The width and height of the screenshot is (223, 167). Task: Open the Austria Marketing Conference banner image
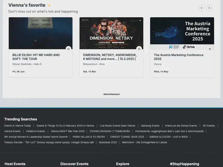click(x=182, y=33)
